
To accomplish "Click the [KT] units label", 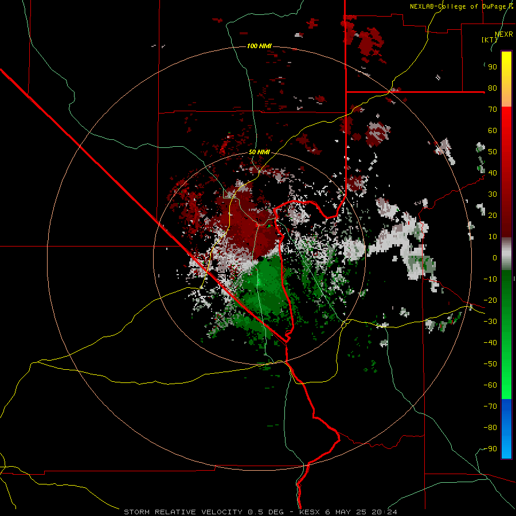I will [x=489, y=40].
